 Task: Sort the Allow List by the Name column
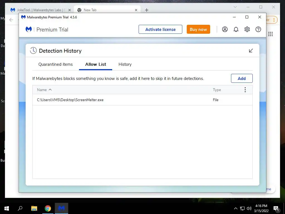(44, 90)
